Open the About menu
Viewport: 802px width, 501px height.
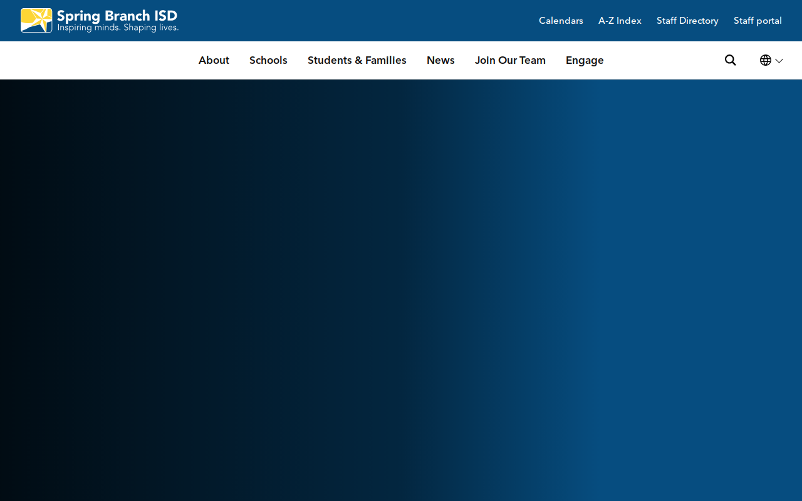(214, 60)
